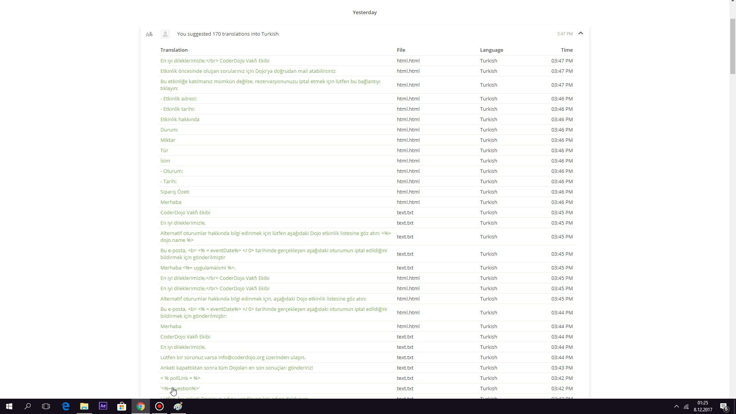Click Turkish in the 'Sipariş Özeti' row
The width and height of the screenshot is (736, 414).
488,192
